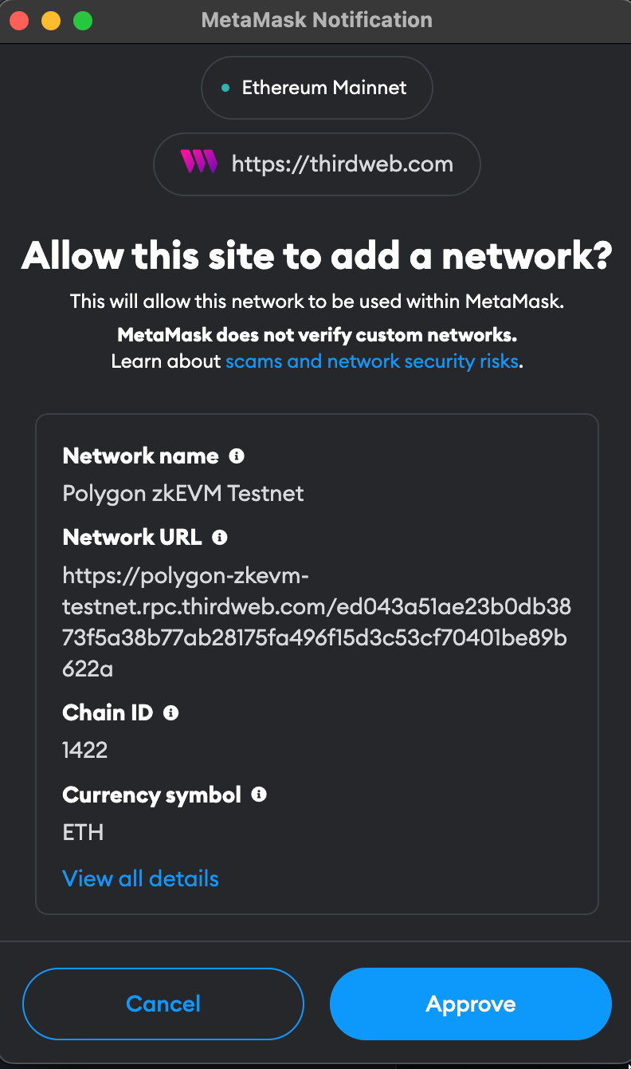Visit https://thirdweb.com from the origin pill
The height and width of the screenshot is (1069, 631).
coord(341,163)
